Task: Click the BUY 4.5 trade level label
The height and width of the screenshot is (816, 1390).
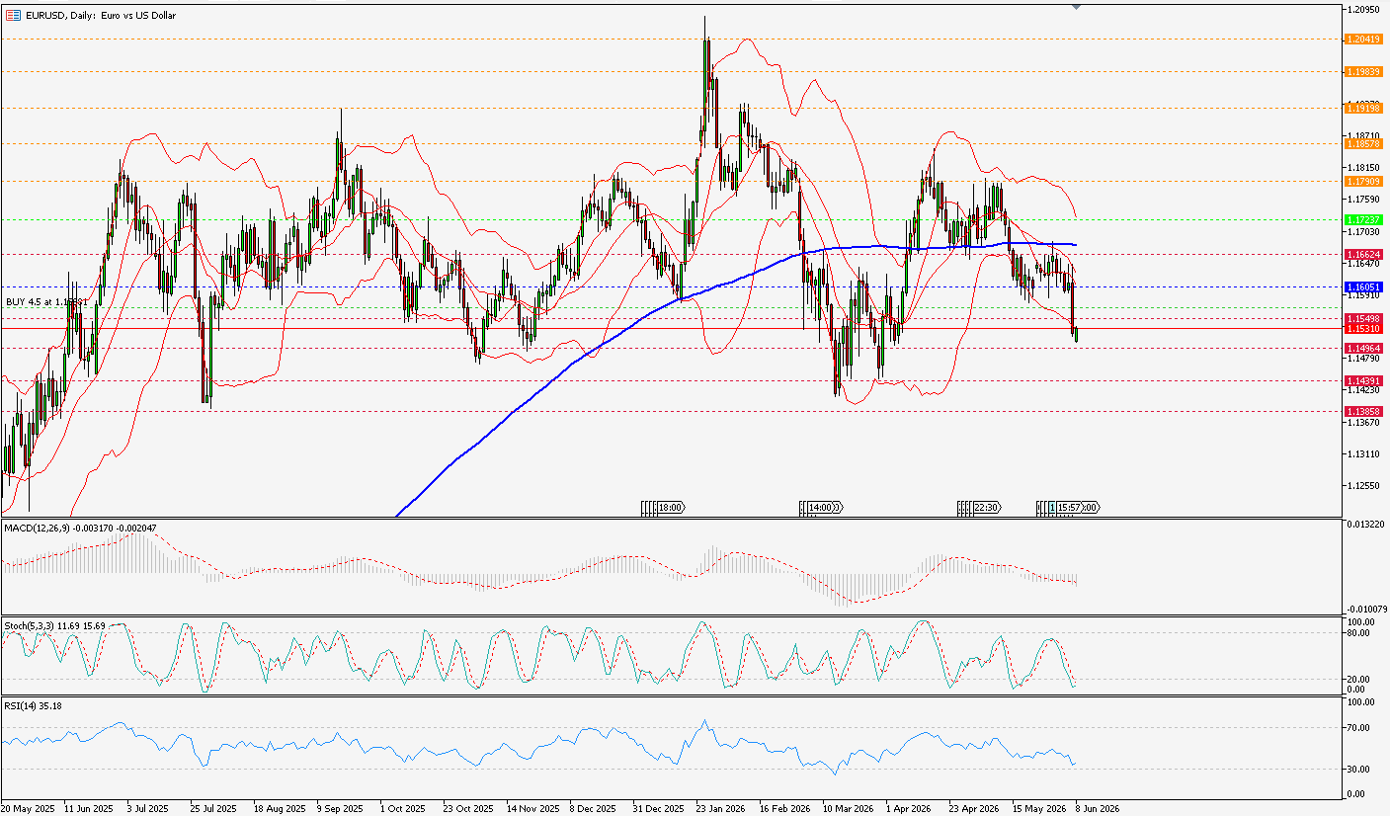Action: tap(47, 301)
